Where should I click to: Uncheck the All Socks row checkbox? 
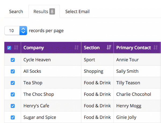[13, 71]
